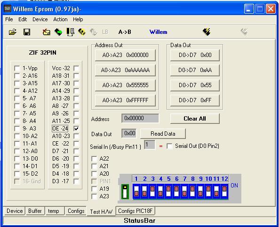279x227 pixels.
Task: Click the lightning chip icon beside Willem
Action: point(207,32)
